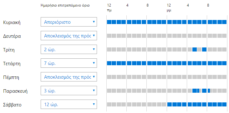
Task: Enable Πέμπτη's block starting at 4 μμ
Action: coord(190,77)
